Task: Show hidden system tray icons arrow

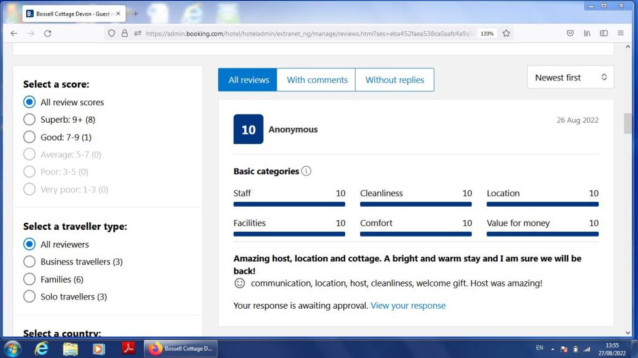Action: click(x=552, y=349)
